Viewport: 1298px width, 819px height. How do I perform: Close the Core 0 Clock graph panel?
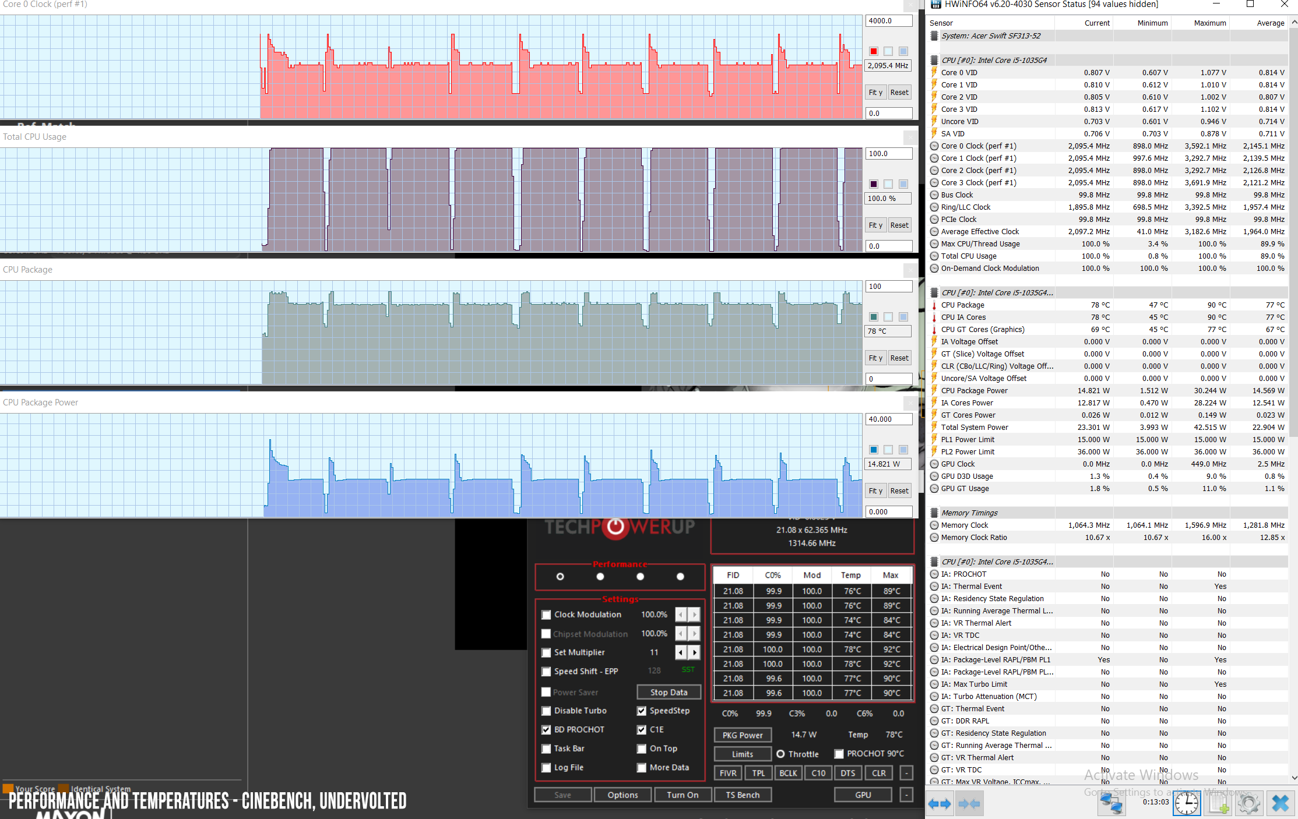[910, 5]
